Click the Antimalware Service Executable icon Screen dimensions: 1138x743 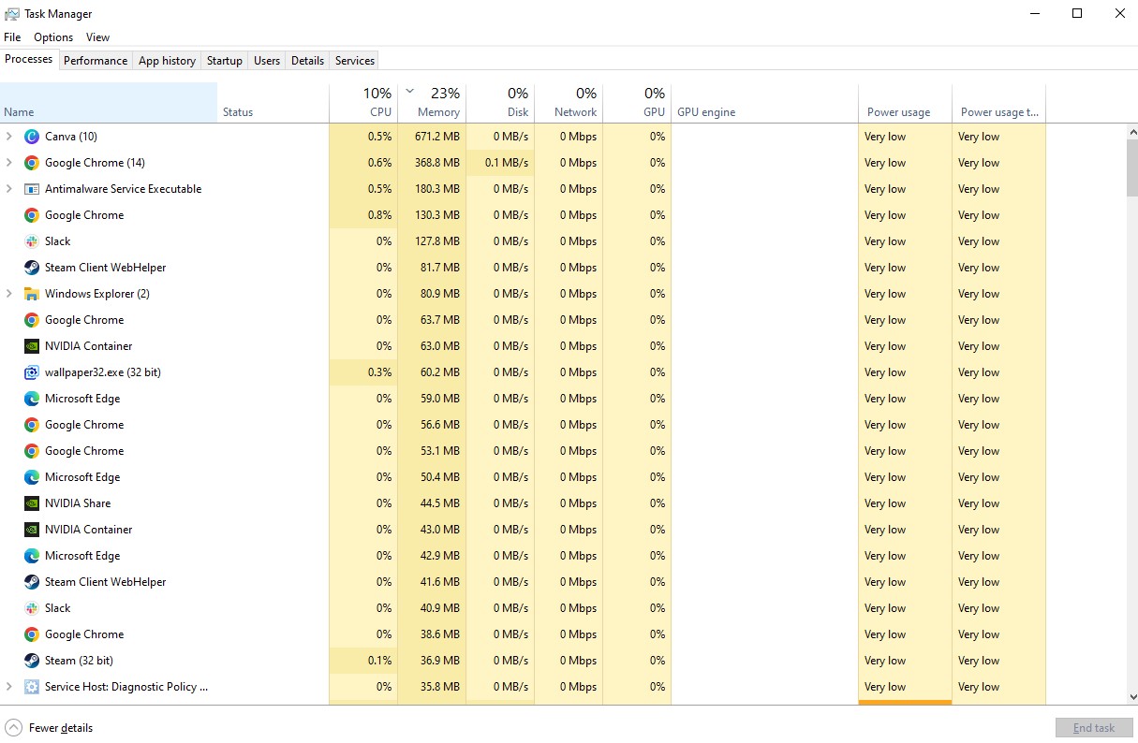pyautogui.click(x=33, y=189)
